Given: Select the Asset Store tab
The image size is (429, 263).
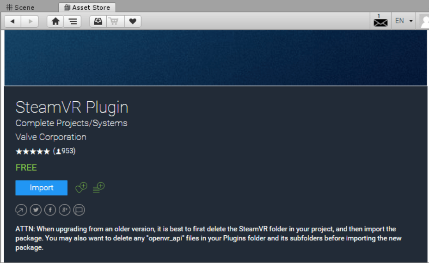Looking at the screenshot, I should click(x=87, y=7).
